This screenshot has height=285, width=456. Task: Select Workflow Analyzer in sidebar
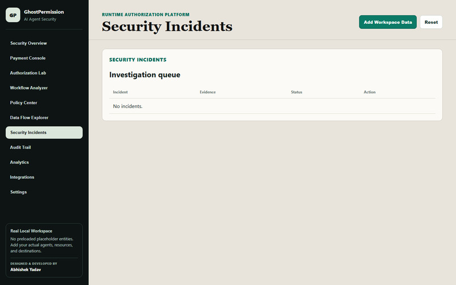[x=44, y=88]
